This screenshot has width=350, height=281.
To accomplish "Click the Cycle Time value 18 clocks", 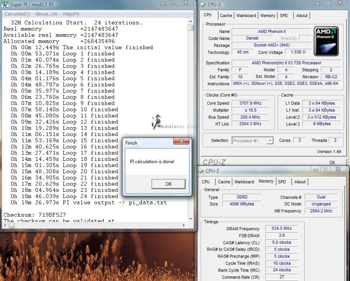I will pyautogui.click(x=282, y=263).
